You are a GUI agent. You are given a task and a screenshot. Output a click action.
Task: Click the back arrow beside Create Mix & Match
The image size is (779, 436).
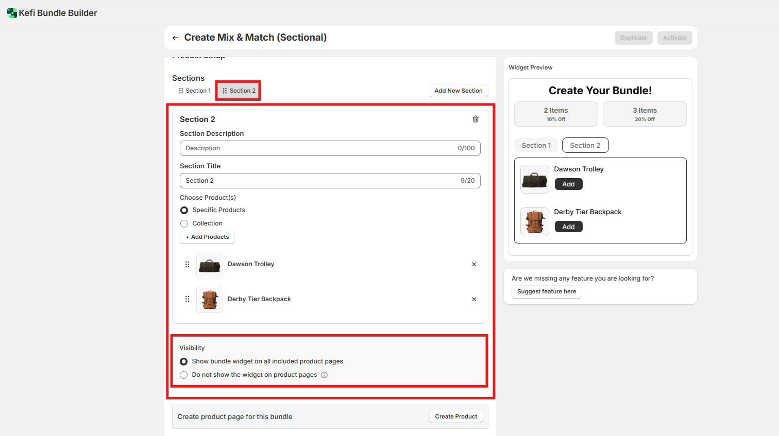coord(175,38)
